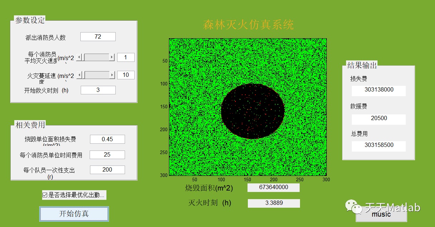Click the 派出消防员人数 input field

pyautogui.click(x=98, y=36)
